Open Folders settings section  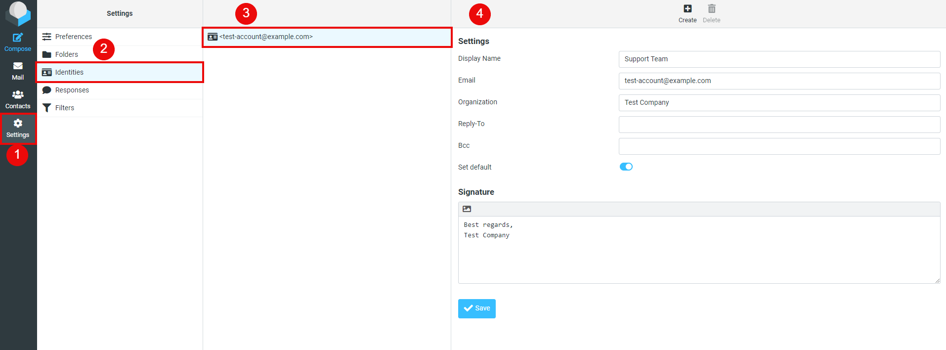[x=66, y=54]
